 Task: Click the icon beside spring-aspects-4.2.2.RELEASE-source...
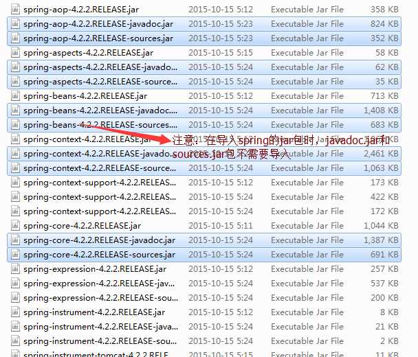point(15,82)
